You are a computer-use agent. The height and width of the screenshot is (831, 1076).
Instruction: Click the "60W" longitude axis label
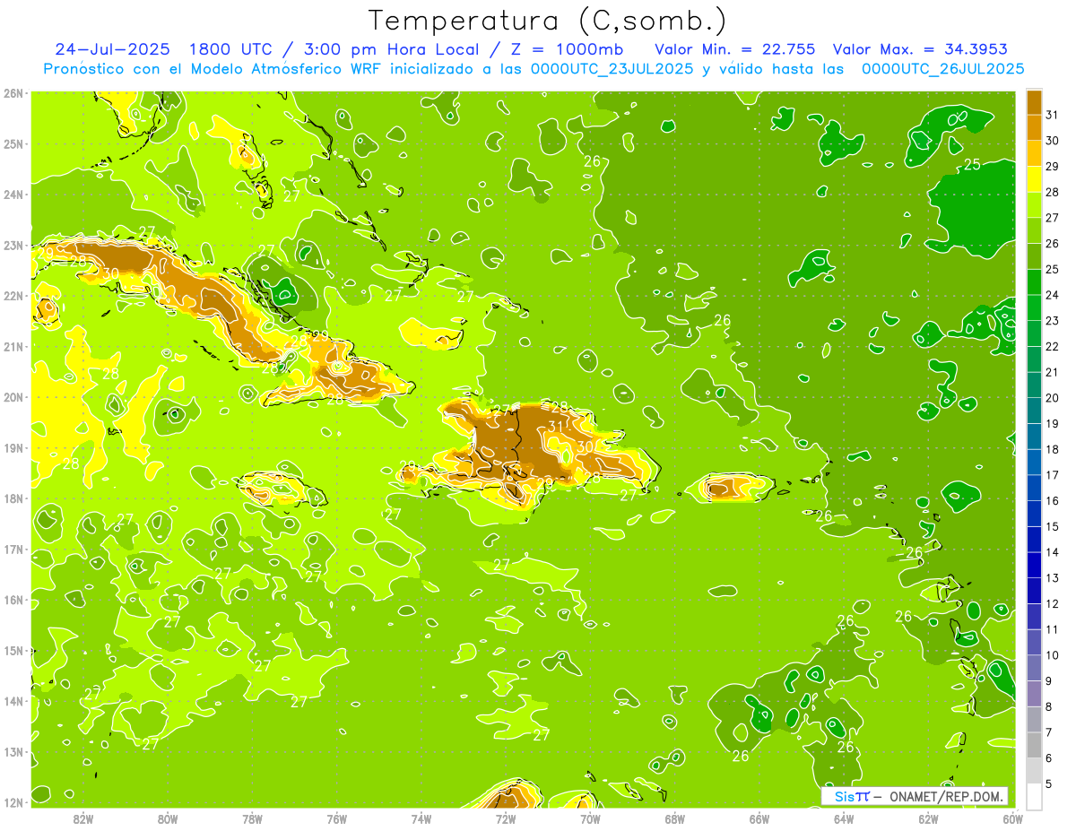pos(1012,818)
